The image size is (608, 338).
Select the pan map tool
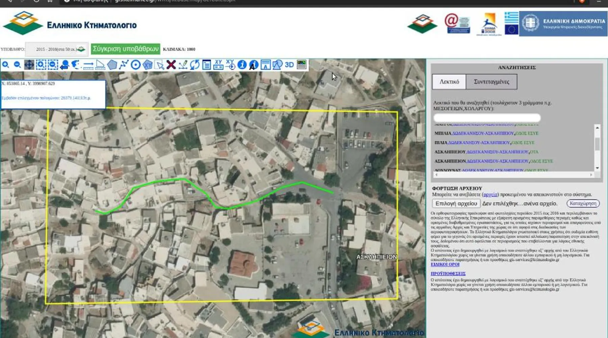(29, 65)
